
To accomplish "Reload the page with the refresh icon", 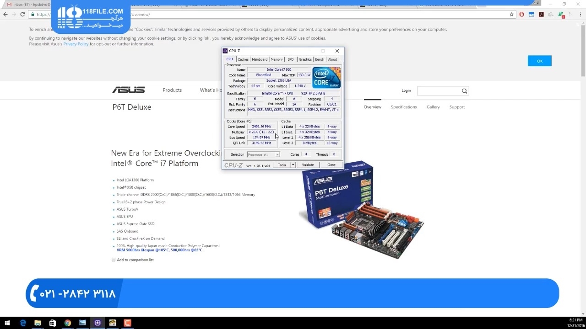I will pyautogui.click(x=22, y=15).
